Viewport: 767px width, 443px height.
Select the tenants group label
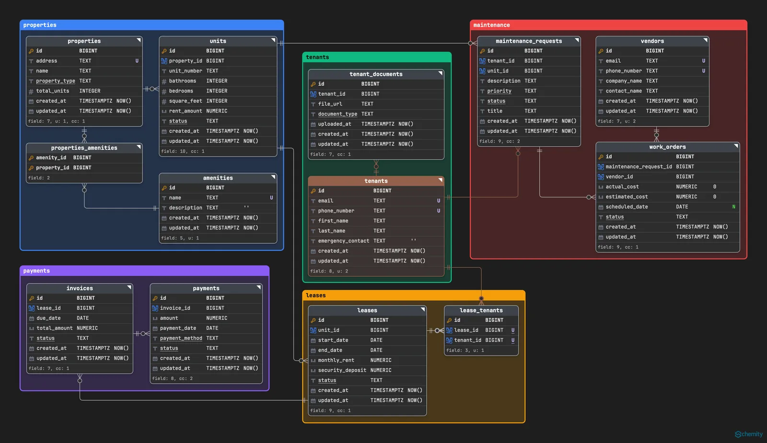(317, 57)
